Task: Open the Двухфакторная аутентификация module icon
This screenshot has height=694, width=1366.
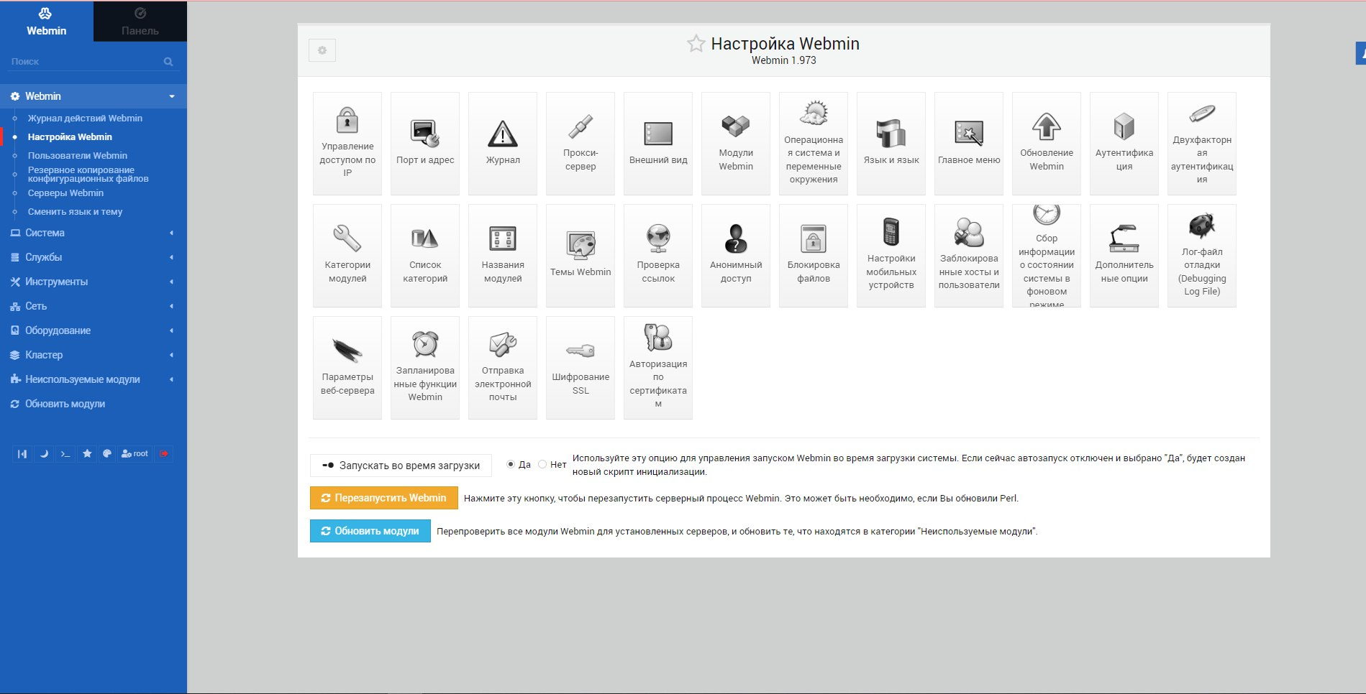Action: [1201, 144]
